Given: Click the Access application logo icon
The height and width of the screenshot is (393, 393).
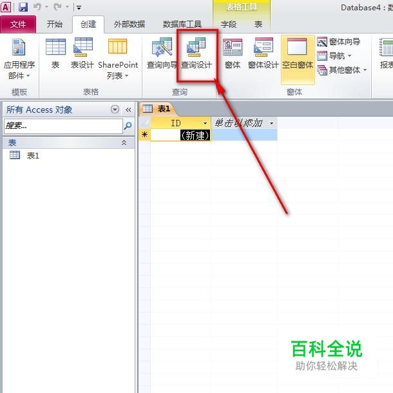Looking at the screenshot, I should coord(6,7).
